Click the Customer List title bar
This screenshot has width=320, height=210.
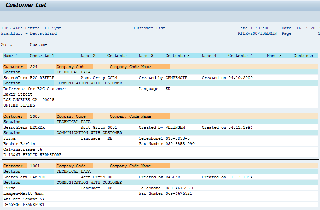(x=26, y=5)
